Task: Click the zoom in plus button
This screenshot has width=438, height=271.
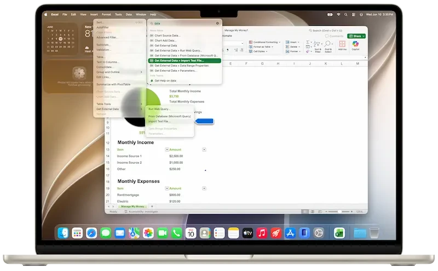Action: tap(351, 212)
